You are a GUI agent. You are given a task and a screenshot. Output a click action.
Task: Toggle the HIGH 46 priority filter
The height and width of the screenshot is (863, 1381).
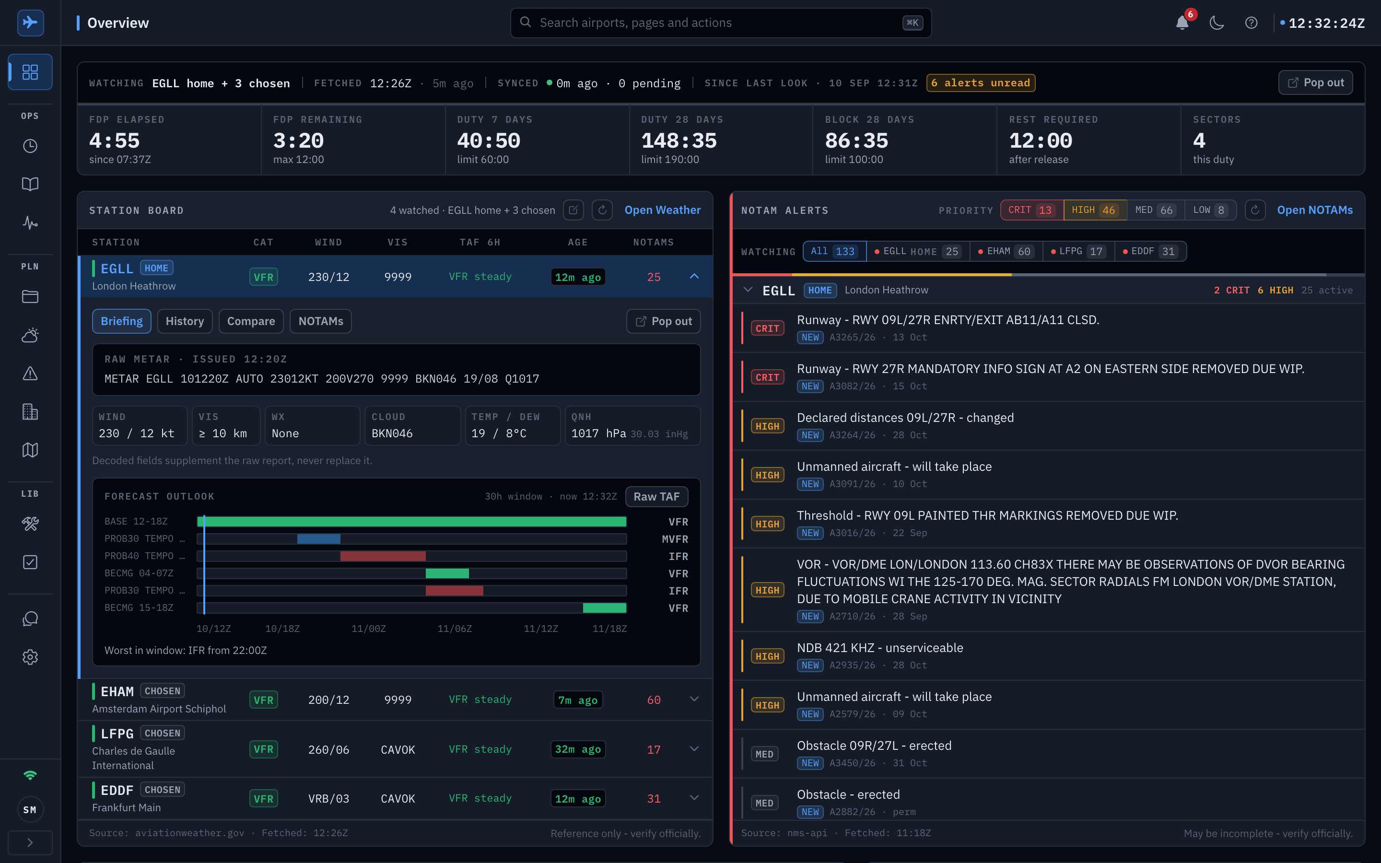coord(1095,210)
